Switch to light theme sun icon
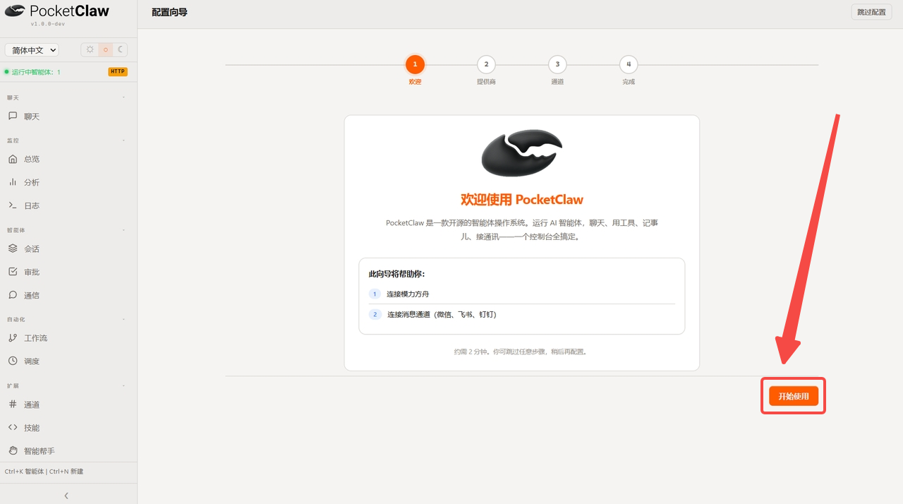 [x=90, y=49]
